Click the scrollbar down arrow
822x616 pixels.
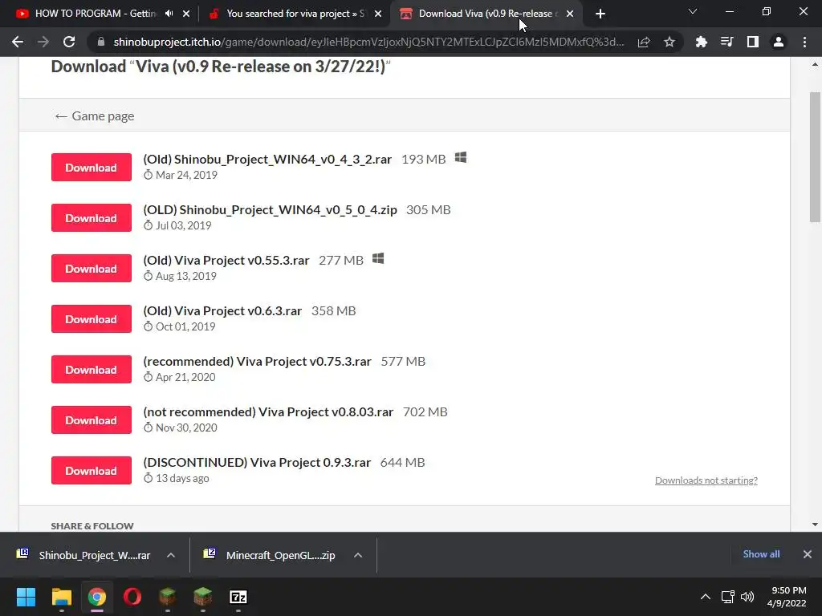click(816, 525)
